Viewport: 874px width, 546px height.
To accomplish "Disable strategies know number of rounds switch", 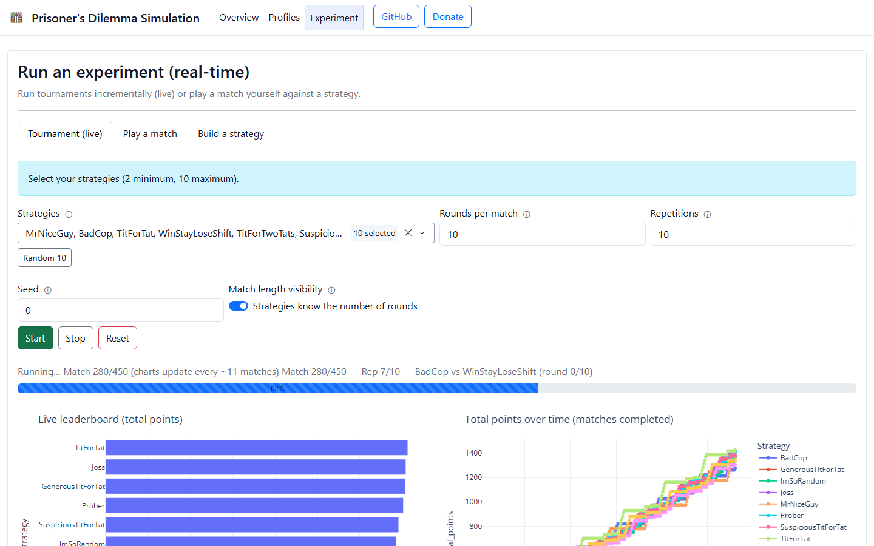I will (x=239, y=306).
